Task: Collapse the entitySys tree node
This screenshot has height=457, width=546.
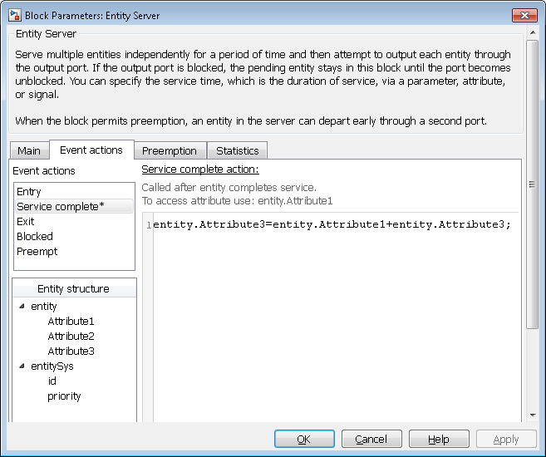Action: [x=22, y=366]
